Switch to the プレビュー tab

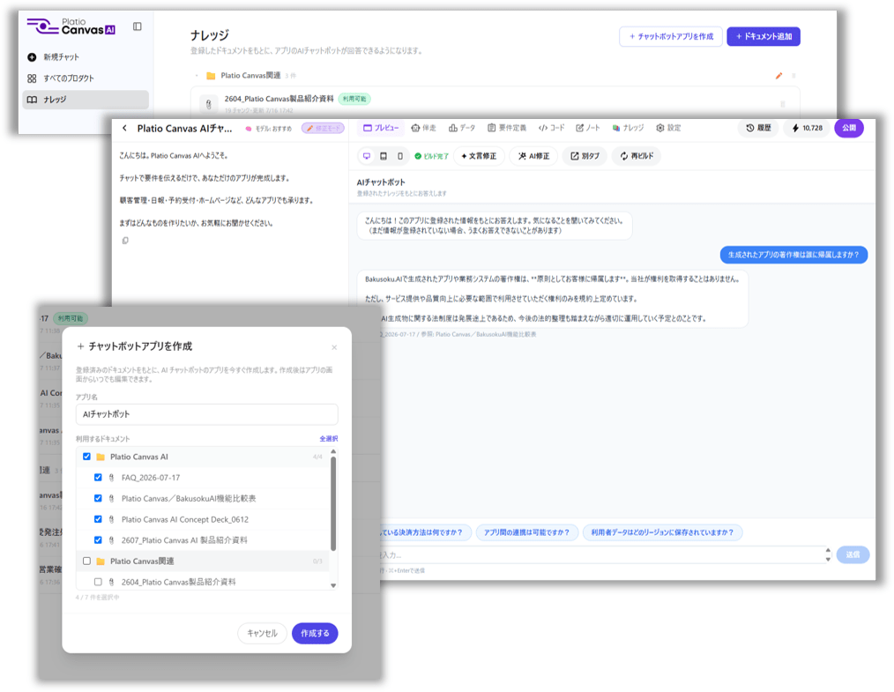pos(381,128)
